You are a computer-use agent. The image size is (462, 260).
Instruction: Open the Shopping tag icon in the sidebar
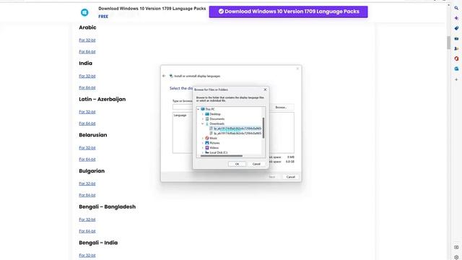pyautogui.click(x=456, y=28)
